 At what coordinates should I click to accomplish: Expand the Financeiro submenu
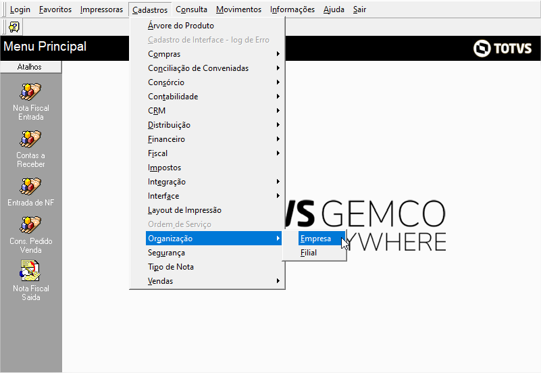pos(214,139)
